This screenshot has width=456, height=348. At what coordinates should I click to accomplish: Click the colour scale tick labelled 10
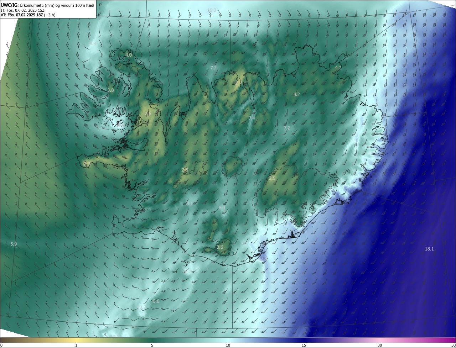click(228, 345)
